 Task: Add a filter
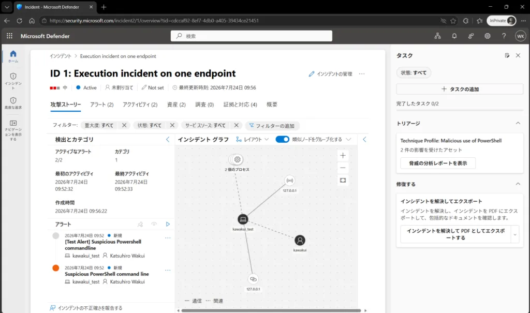tap(272, 126)
